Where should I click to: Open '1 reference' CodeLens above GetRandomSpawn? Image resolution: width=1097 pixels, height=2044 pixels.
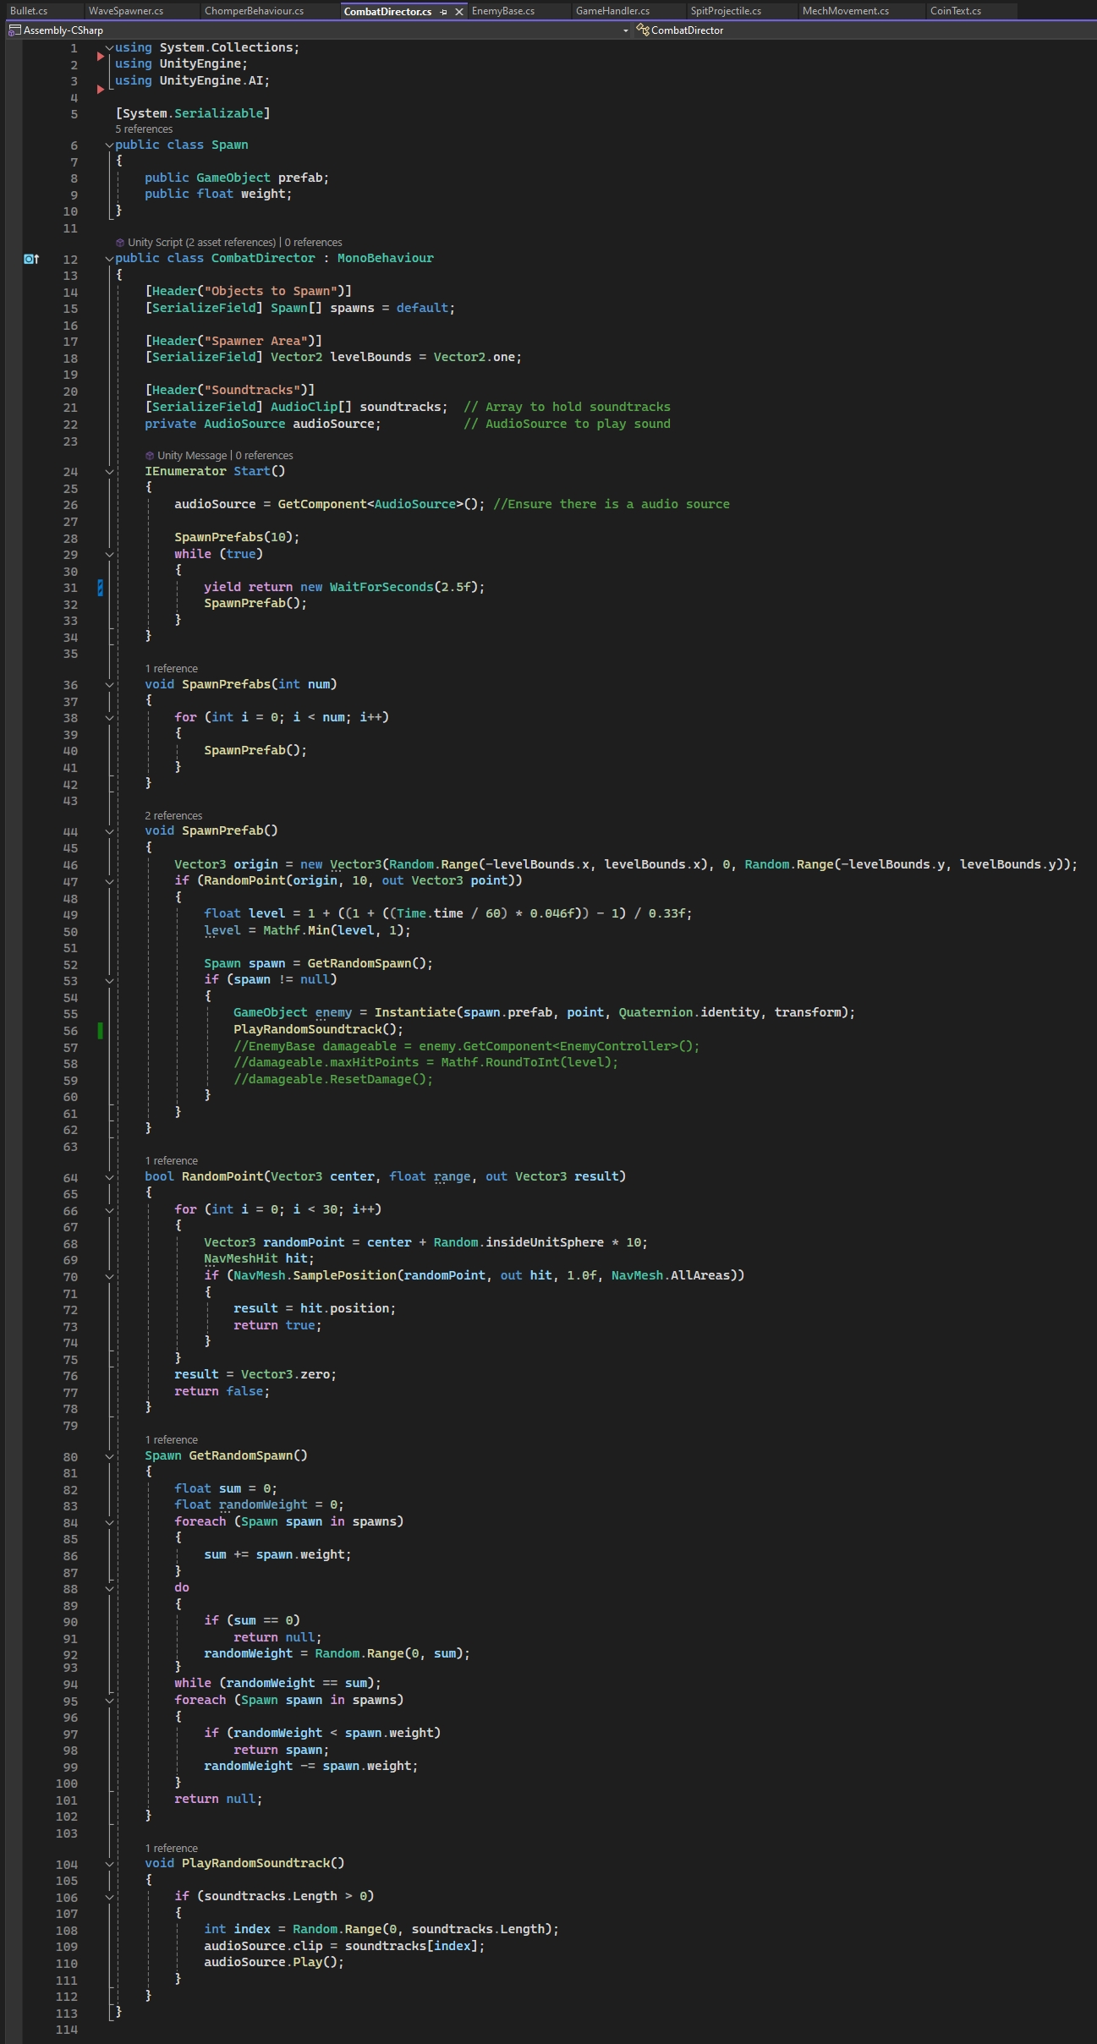coord(171,1440)
